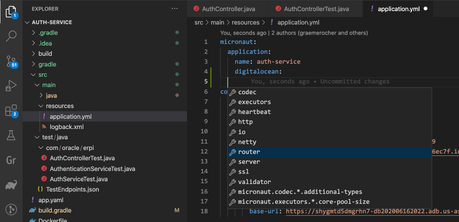This screenshot has width=459, height=222.
Task: Open the Search view icon
Action: click(11, 36)
